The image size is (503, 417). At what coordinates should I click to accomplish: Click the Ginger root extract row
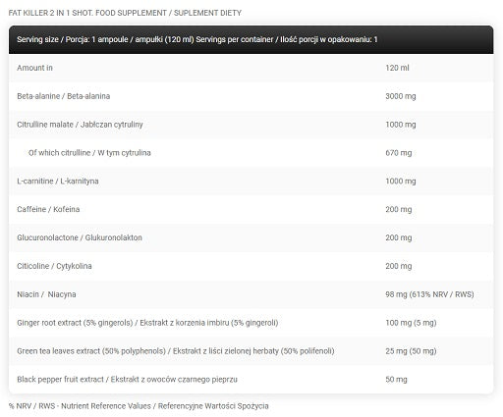[251, 323]
